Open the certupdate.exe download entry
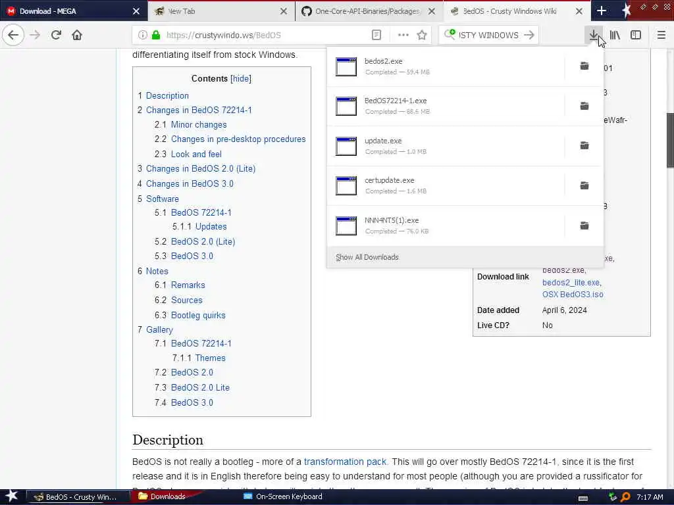 point(446,185)
